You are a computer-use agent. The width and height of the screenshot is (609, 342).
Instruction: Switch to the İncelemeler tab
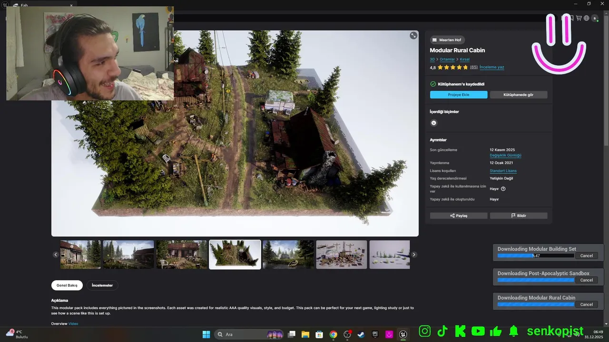point(102,285)
